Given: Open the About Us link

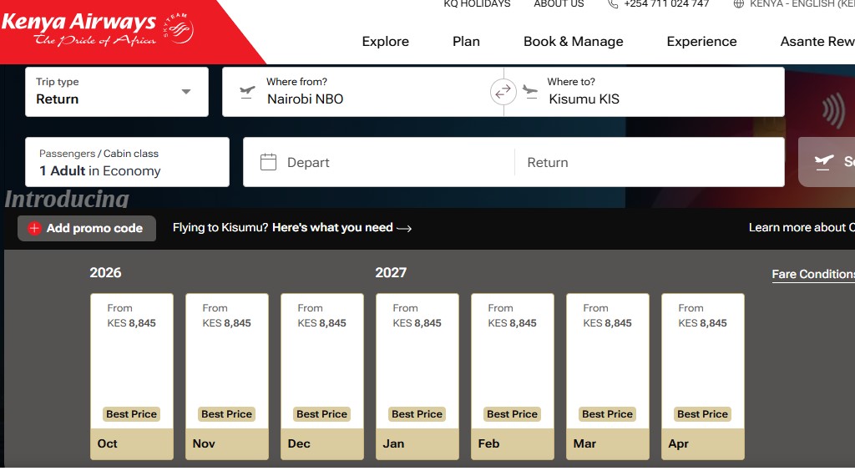Looking at the screenshot, I should 559,4.
